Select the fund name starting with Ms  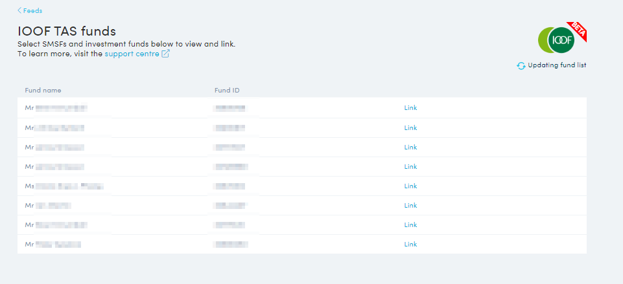(x=64, y=186)
